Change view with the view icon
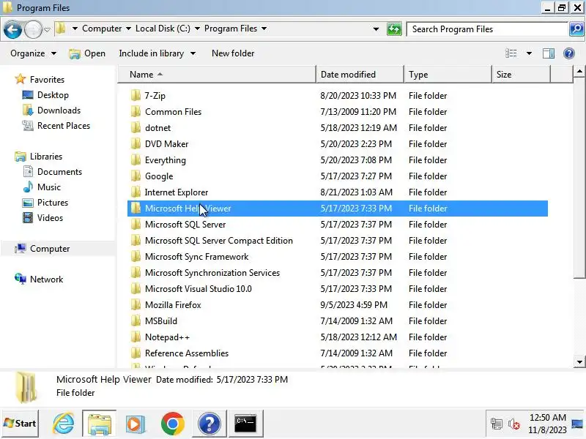586x439 pixels. pyautogui.click(x=511, y=53)
